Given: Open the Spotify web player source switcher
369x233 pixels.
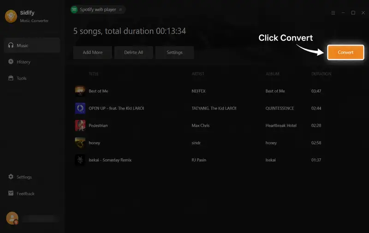Looking at the screenshot, I should pyautogui.click(x=98, y=10).
